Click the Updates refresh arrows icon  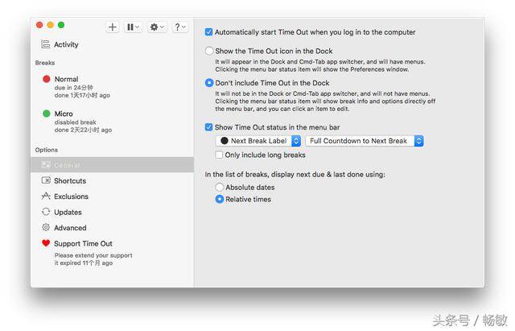coord(46,212)
